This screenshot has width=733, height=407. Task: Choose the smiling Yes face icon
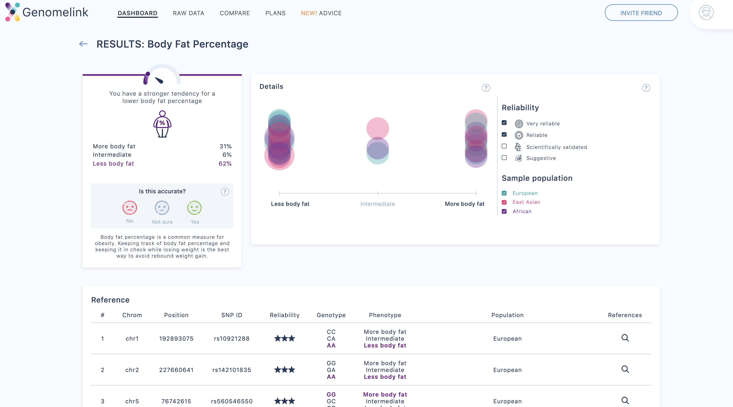(x=194, y=208)
